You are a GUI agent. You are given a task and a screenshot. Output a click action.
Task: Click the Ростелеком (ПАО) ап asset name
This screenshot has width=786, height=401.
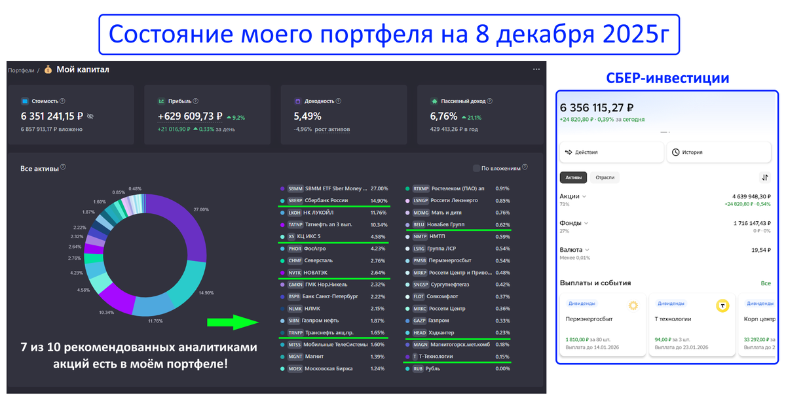tap(458, 188)
